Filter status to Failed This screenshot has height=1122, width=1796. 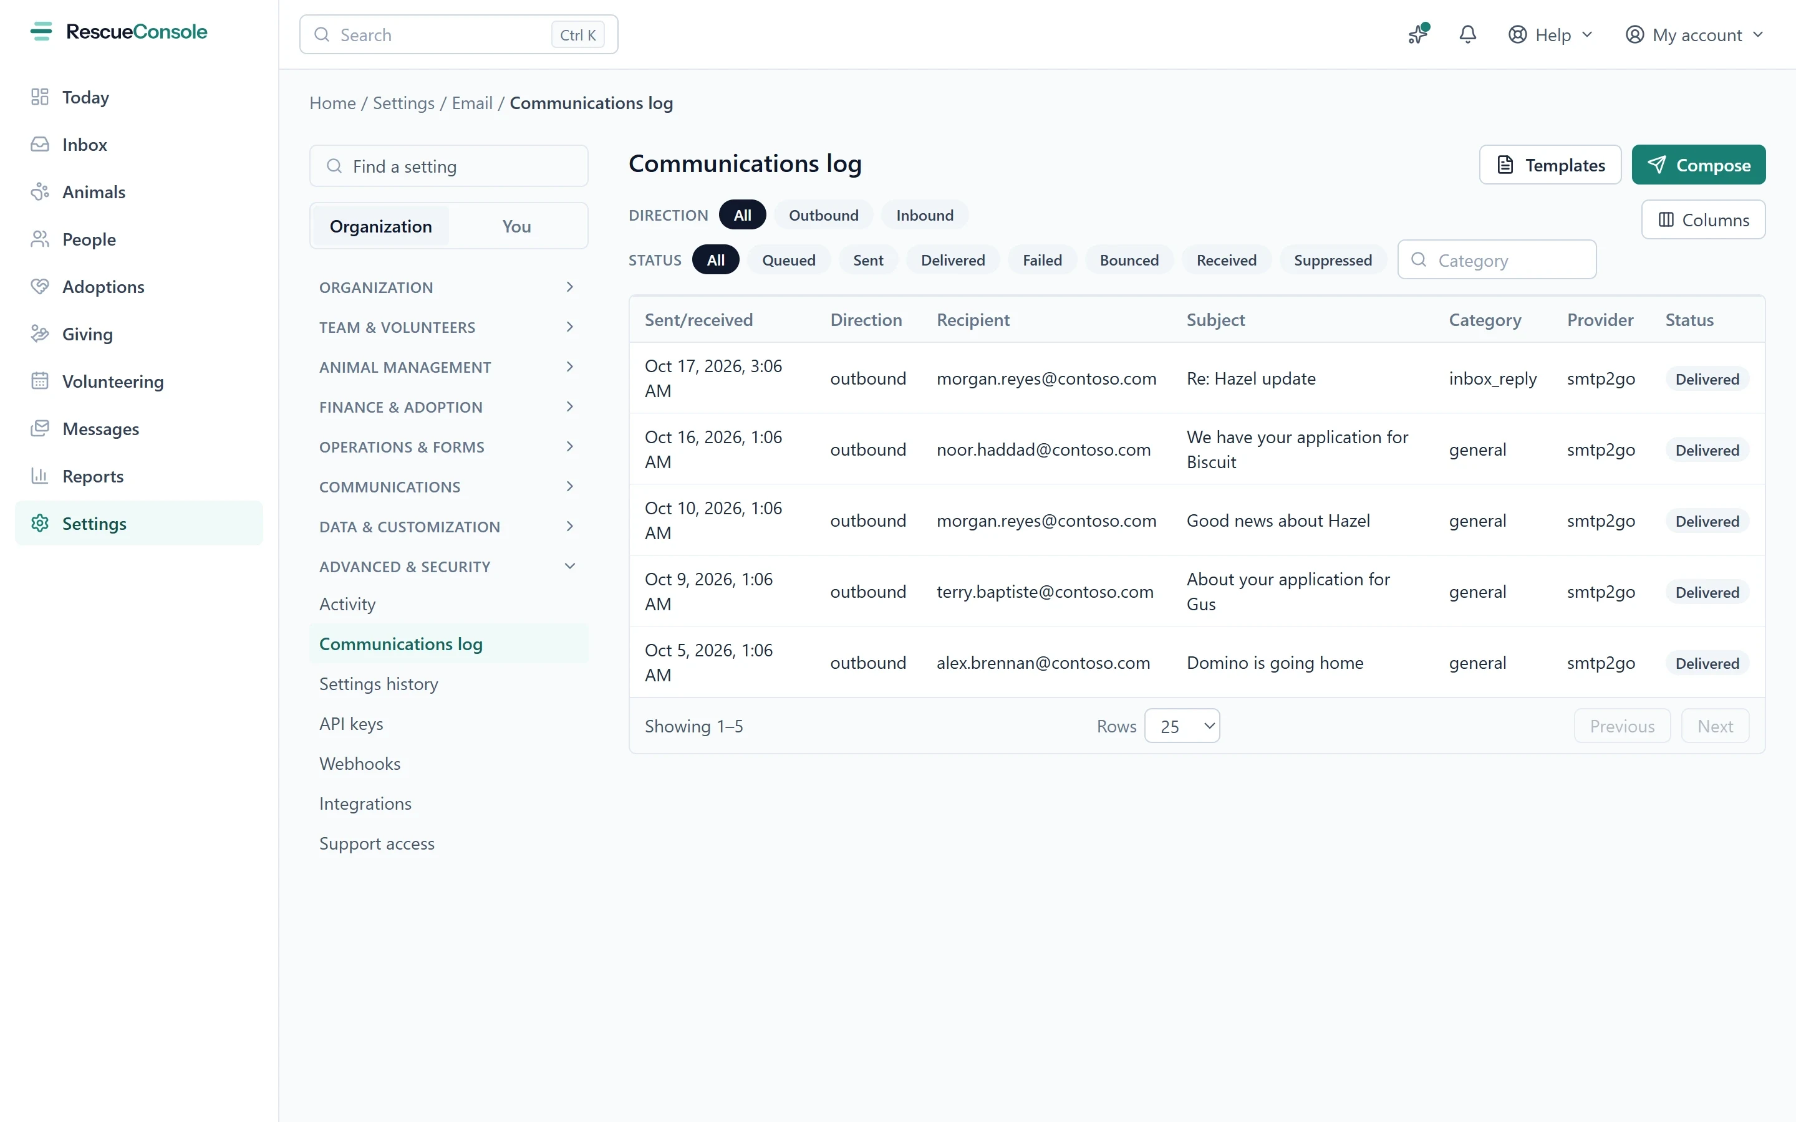click(1042, 260)
